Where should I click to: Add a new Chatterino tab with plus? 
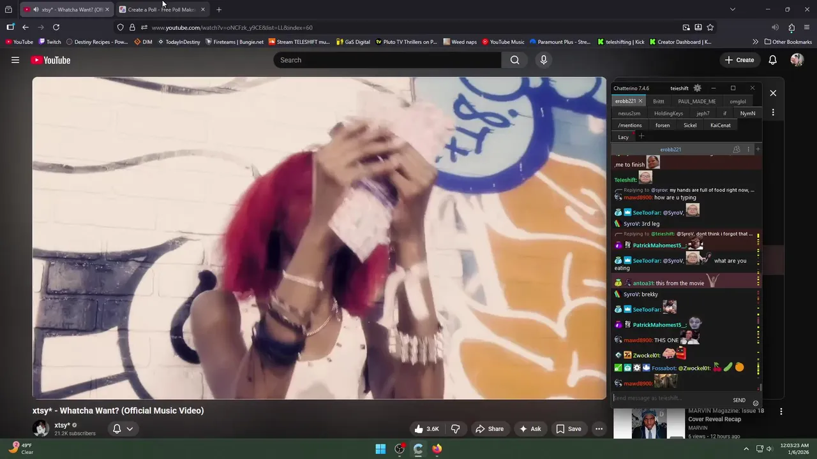(x=641, y=136)
